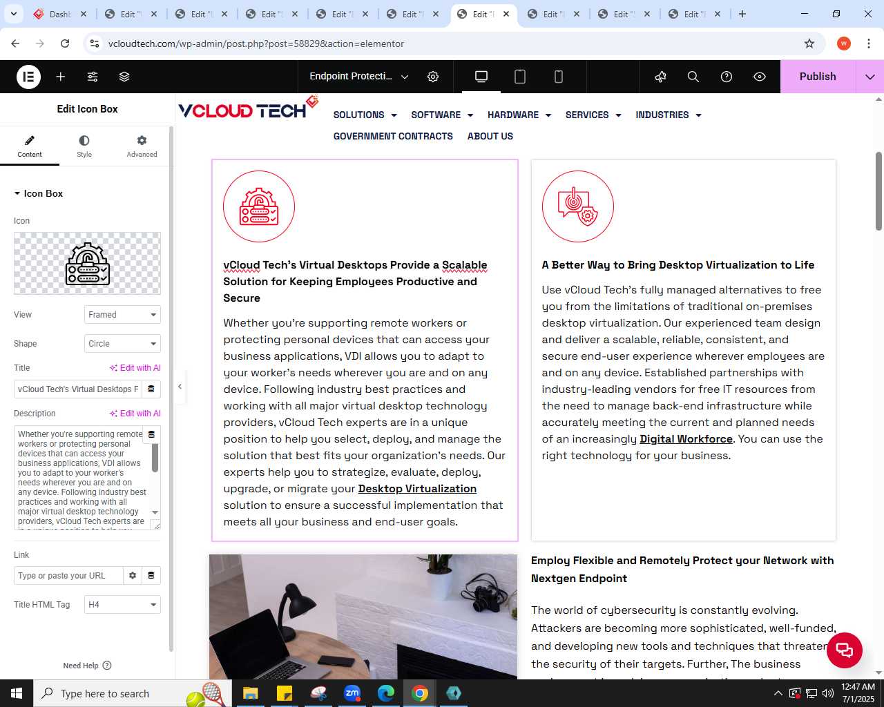Reload the page in Chrome

coord(65,43)
